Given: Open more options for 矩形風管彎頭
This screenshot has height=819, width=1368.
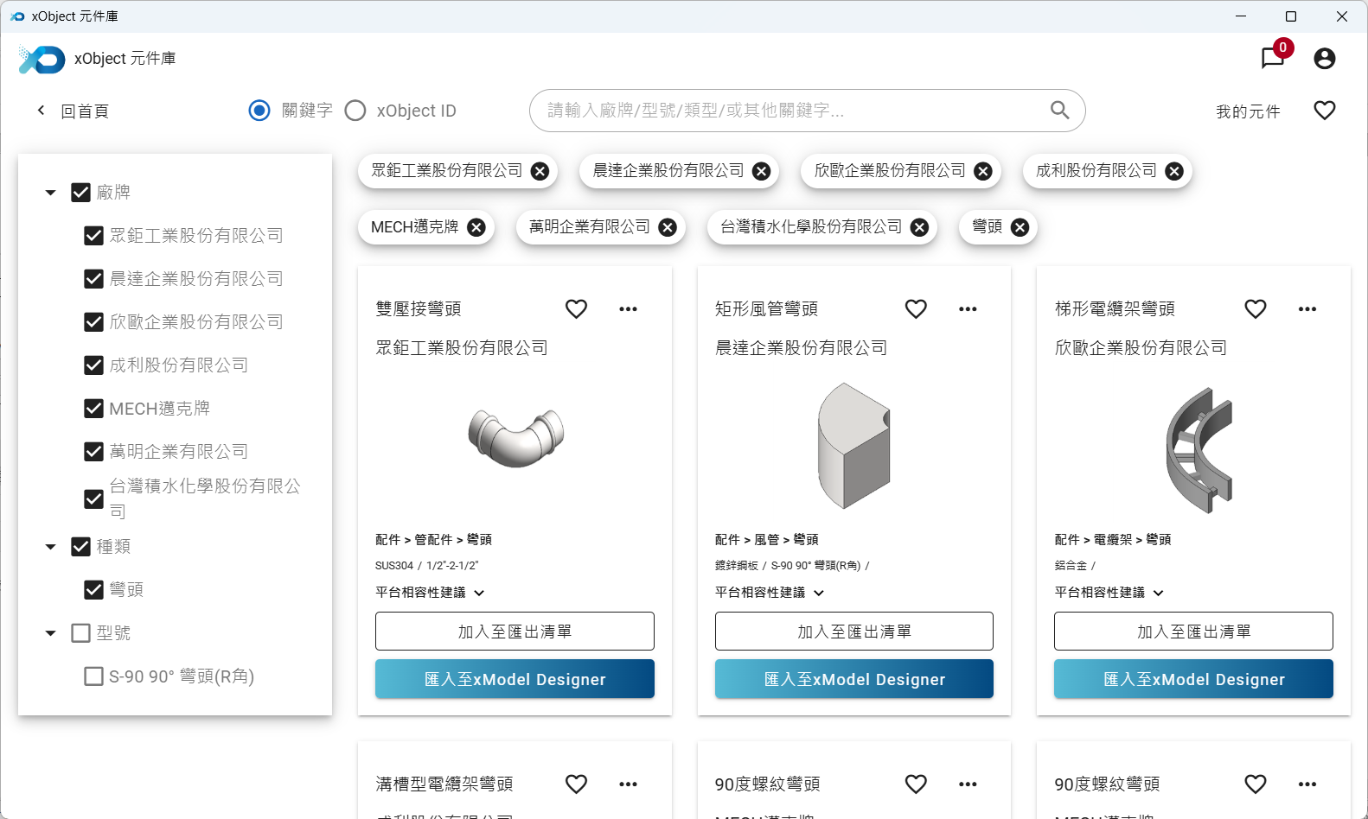Looking at the screenshot, I should tap(968, 309).
